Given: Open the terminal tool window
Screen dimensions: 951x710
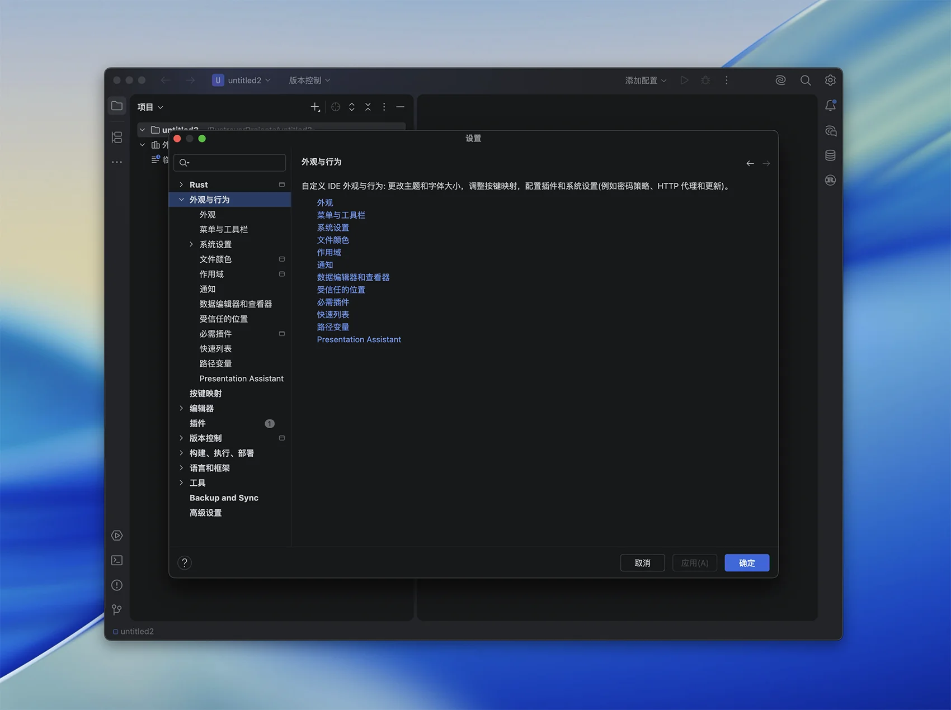Looking at the screenshot, I should [x=117, y=560].
